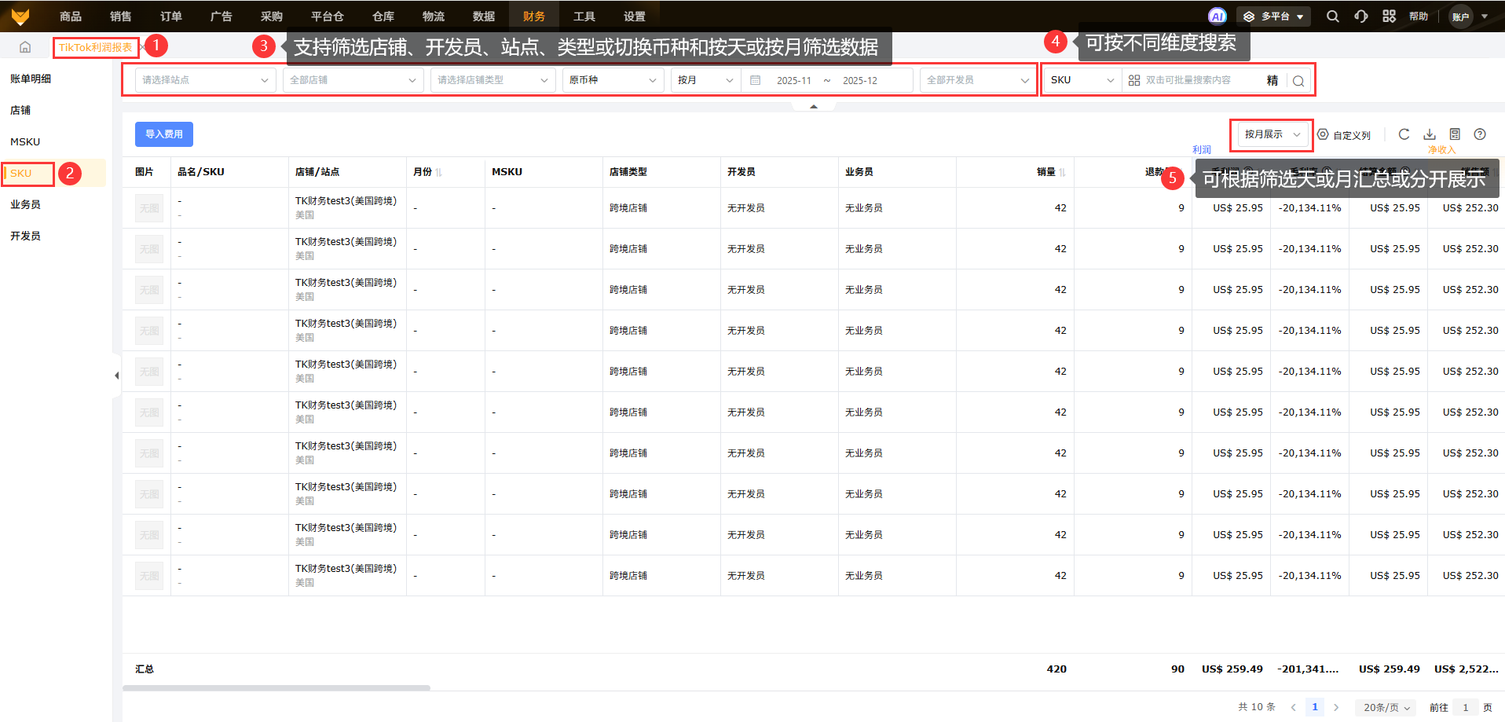Image resolution: width=1505 pixels, height=722 pixels.
Task: Click the customer service headset icon
Action: pos(1361,16)
